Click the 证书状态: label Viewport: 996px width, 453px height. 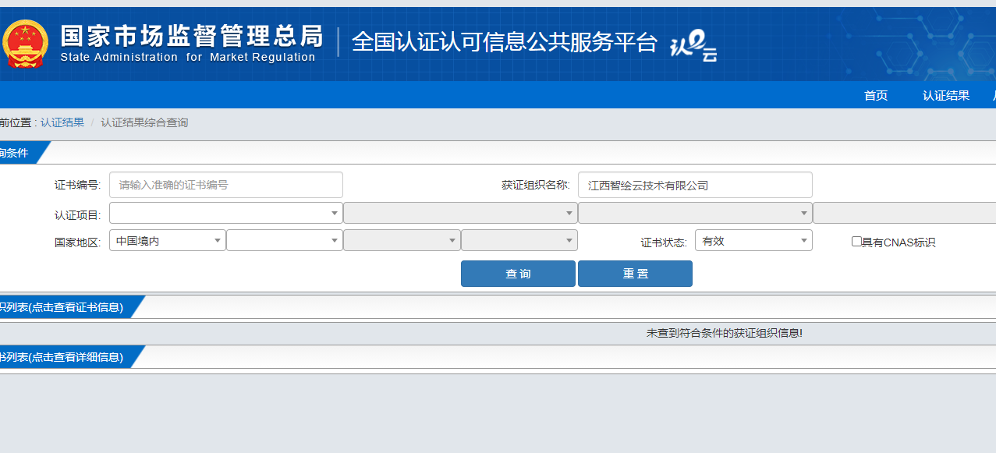pos(664,242)
